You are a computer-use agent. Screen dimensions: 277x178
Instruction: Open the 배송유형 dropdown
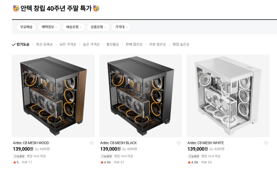tap(74, 27)
